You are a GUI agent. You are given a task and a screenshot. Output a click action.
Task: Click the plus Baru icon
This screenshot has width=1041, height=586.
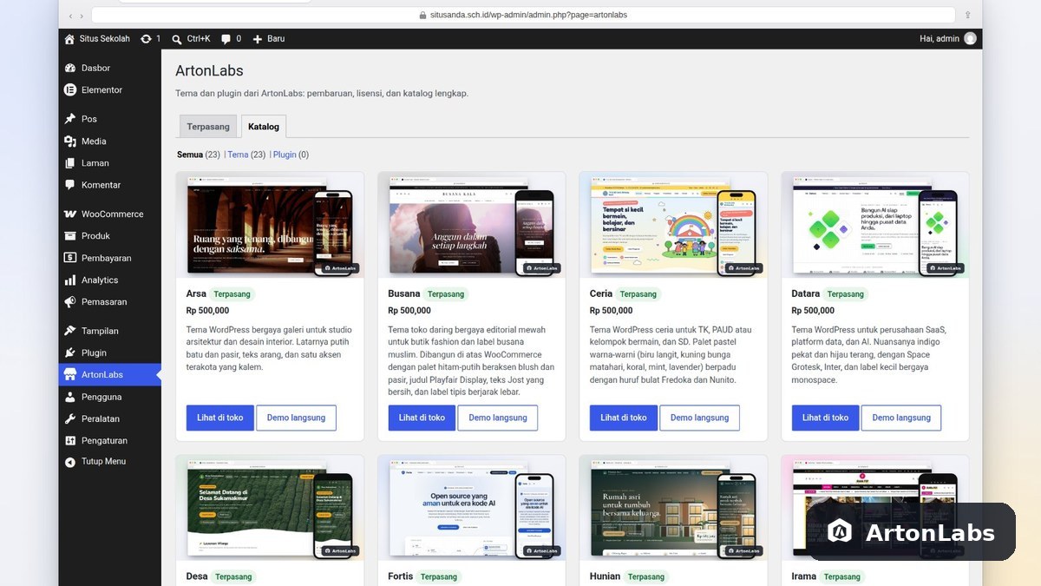click(x=257, y=39)
